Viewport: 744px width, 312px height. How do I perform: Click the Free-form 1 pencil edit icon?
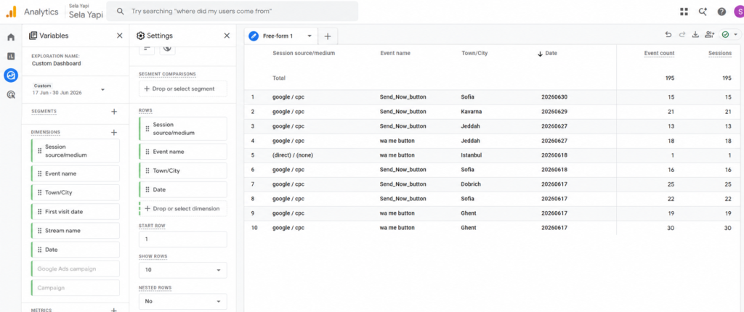[254, 36]
